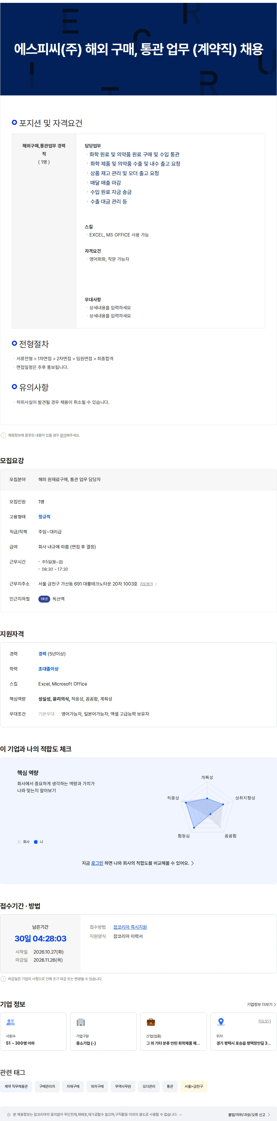
Task: Click the job posting title banner
Action: [138, 49]
